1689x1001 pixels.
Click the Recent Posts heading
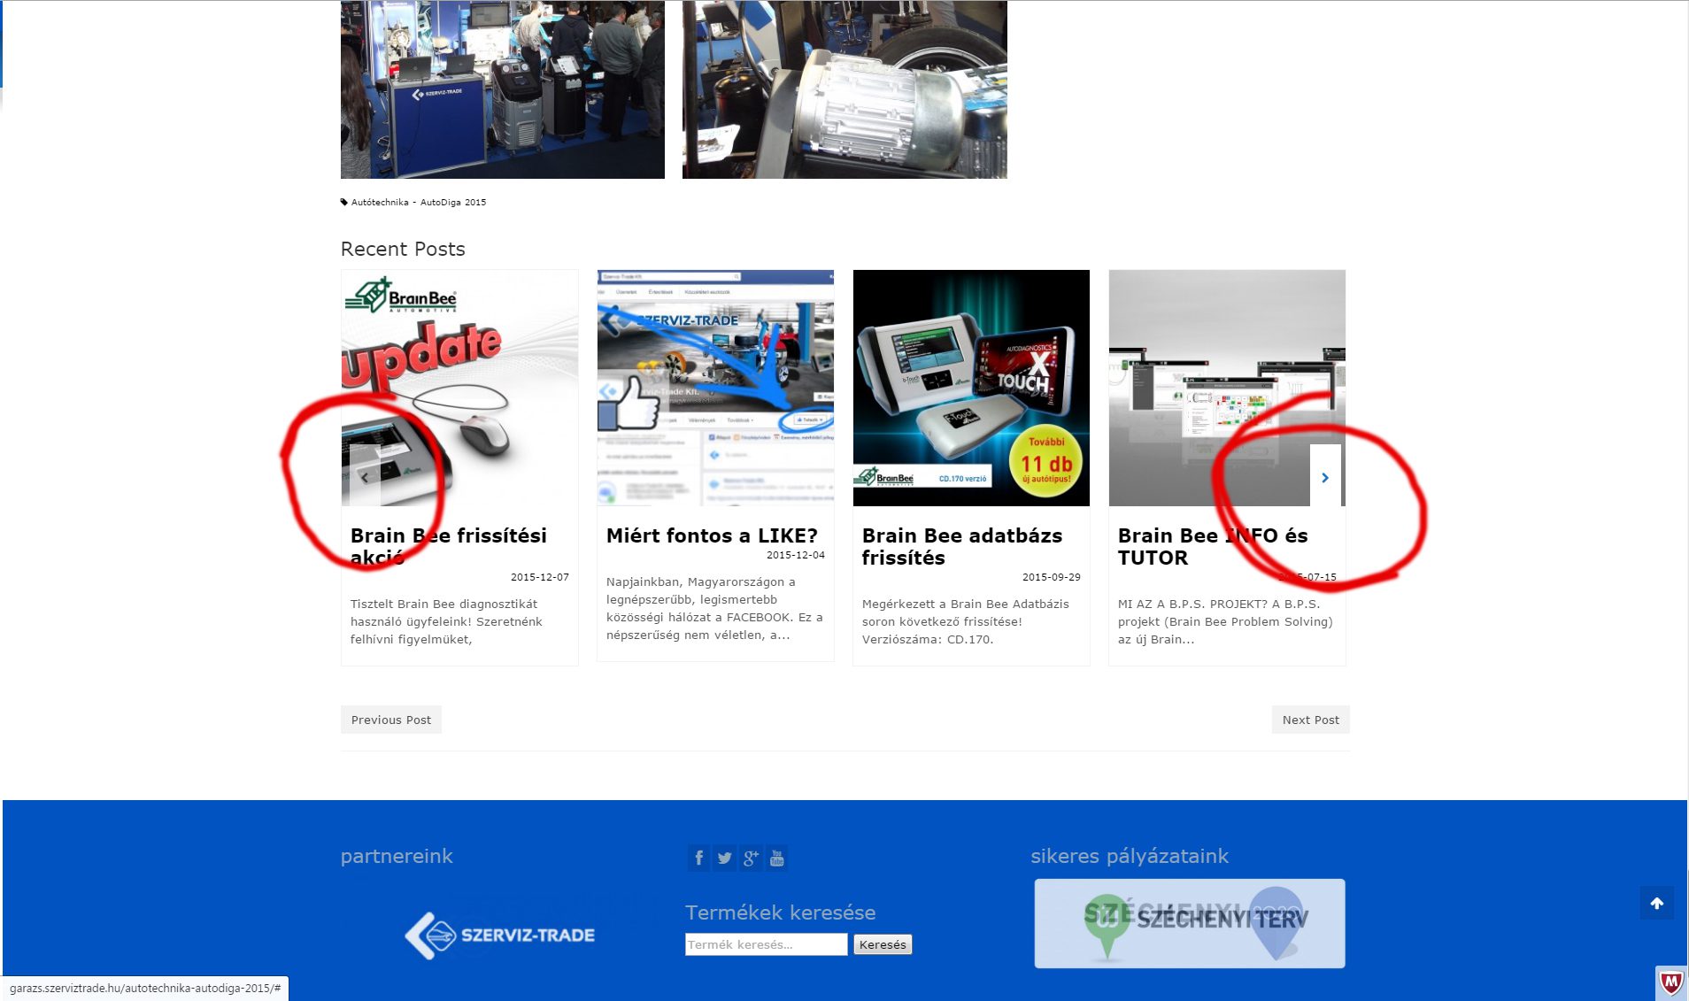(403, 249)
